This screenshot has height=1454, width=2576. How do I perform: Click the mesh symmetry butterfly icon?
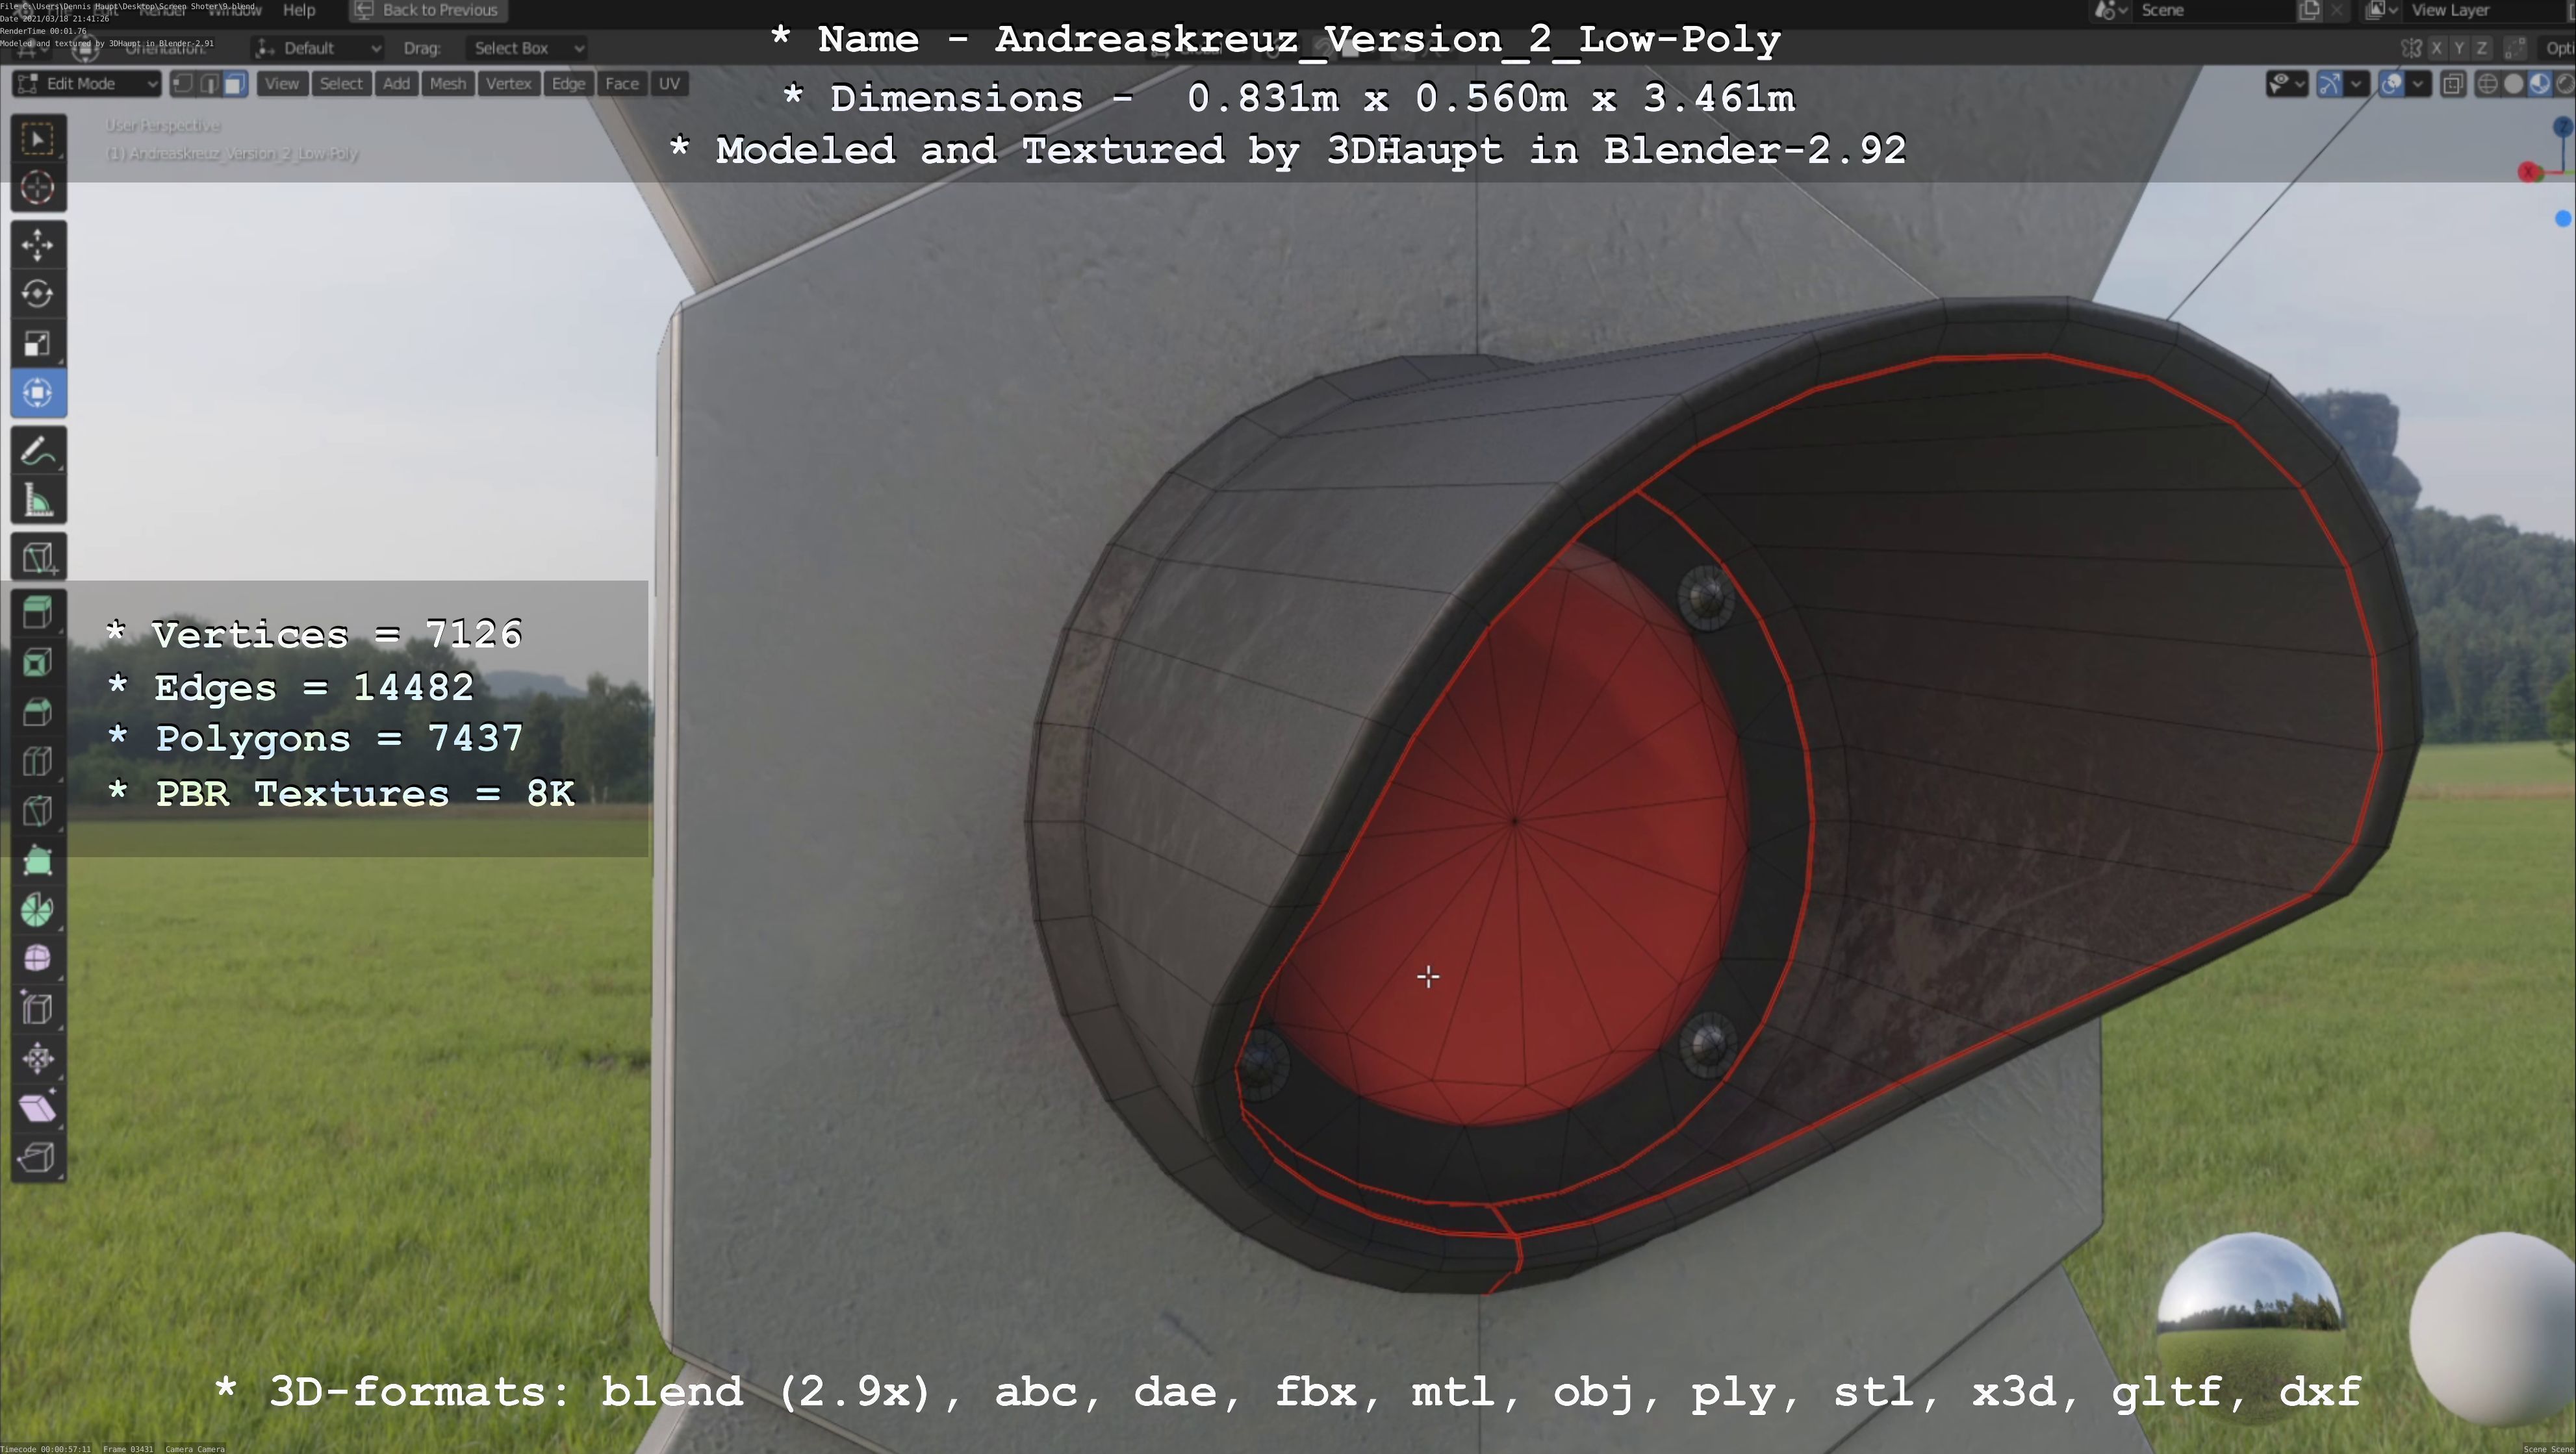coord(2411,48)
